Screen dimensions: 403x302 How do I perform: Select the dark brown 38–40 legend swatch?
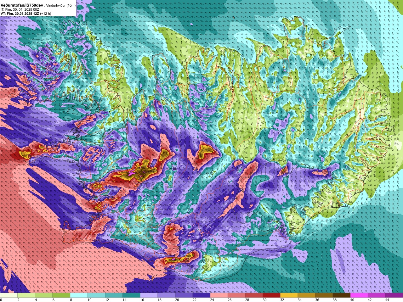(342, 295)
